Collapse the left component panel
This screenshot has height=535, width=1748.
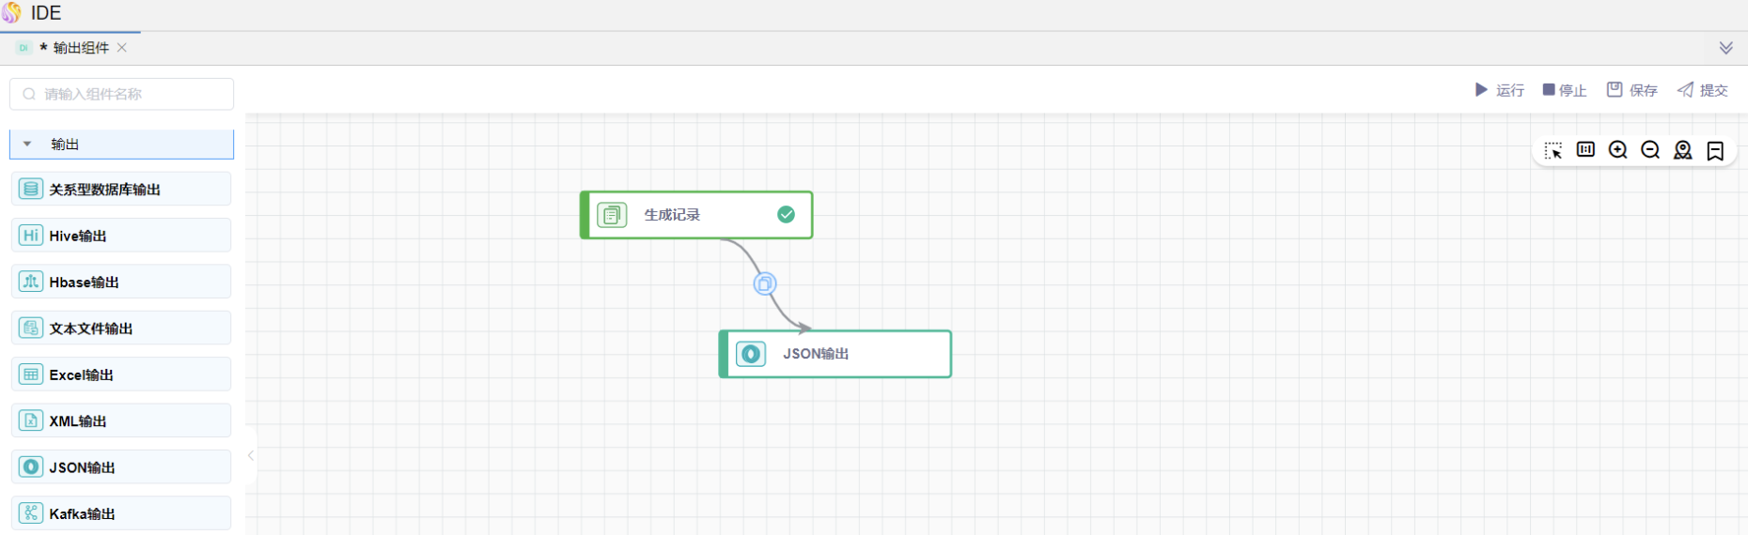251,455
